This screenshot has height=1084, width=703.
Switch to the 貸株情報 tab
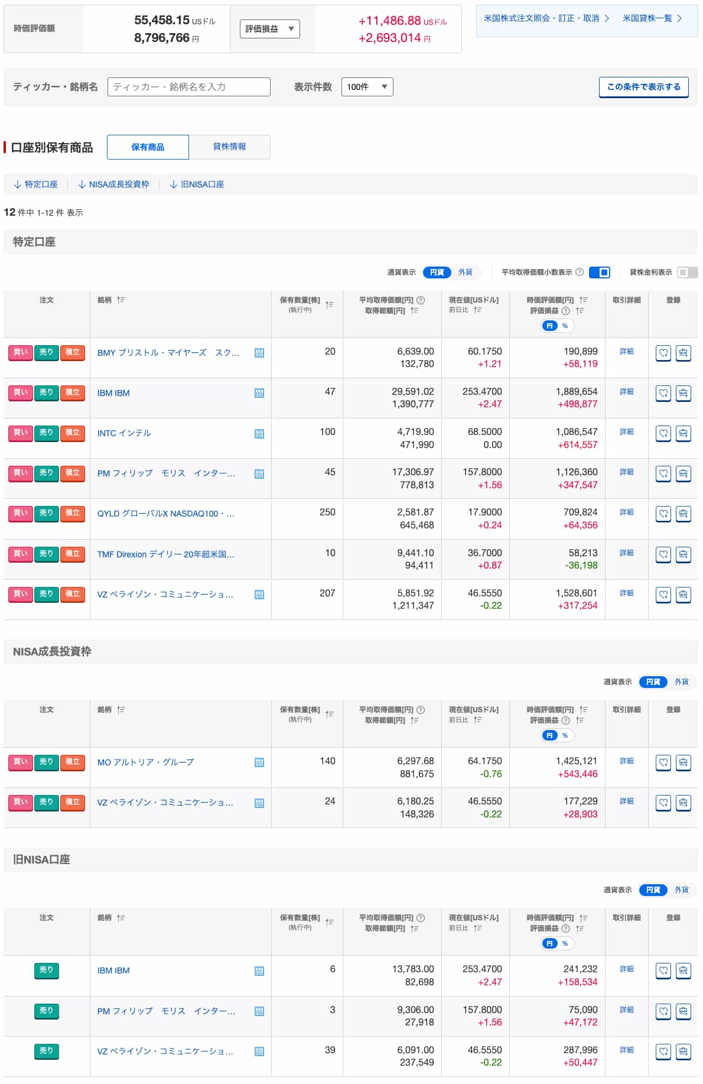pos(229,147)
